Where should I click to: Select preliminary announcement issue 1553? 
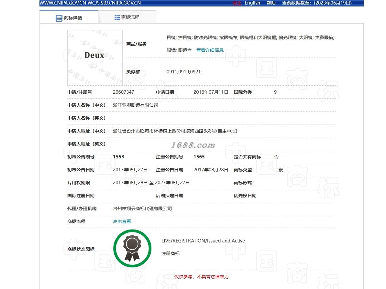pos(118,157)
